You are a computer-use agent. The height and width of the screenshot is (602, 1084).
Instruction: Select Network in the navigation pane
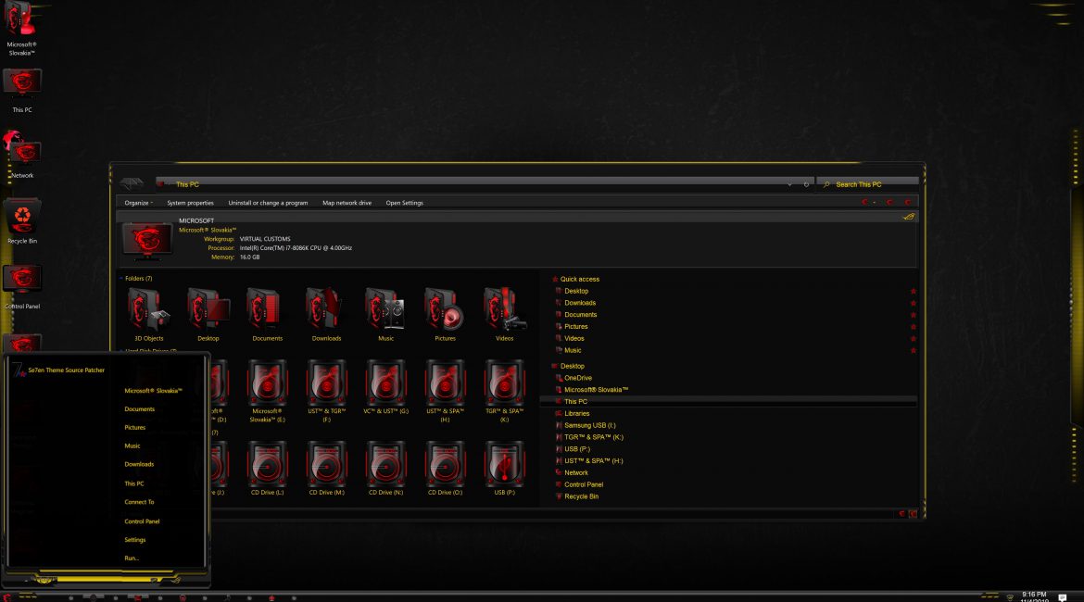(576, 473)
